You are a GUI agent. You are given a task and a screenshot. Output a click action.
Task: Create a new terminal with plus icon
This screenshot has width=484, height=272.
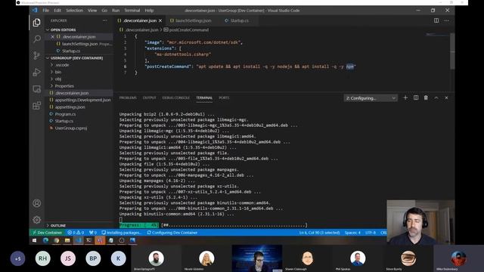click(405, 97)
